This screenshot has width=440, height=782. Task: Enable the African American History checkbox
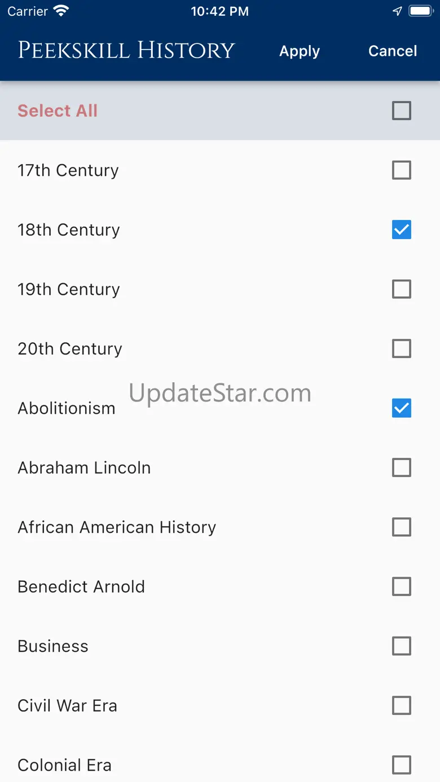402,527
